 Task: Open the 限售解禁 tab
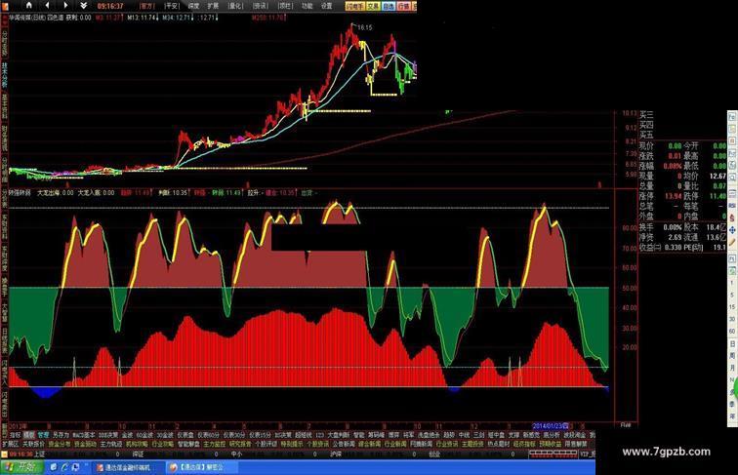coord(576,444)
